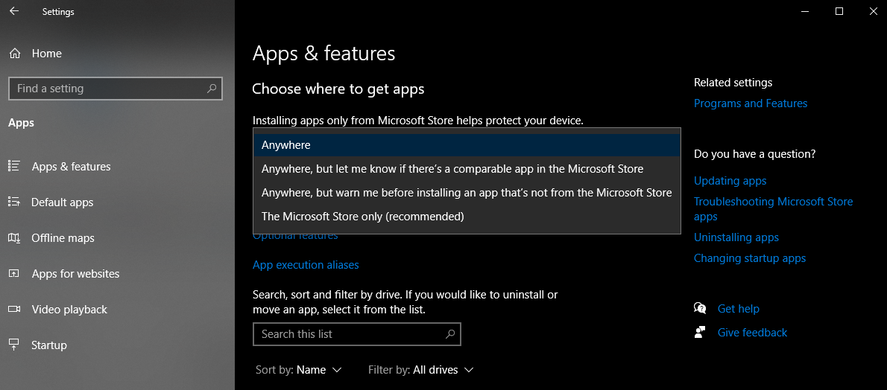This screenshot has width=887, height=390.
Task: Open Programs and Features link
Action: point(751,103)
